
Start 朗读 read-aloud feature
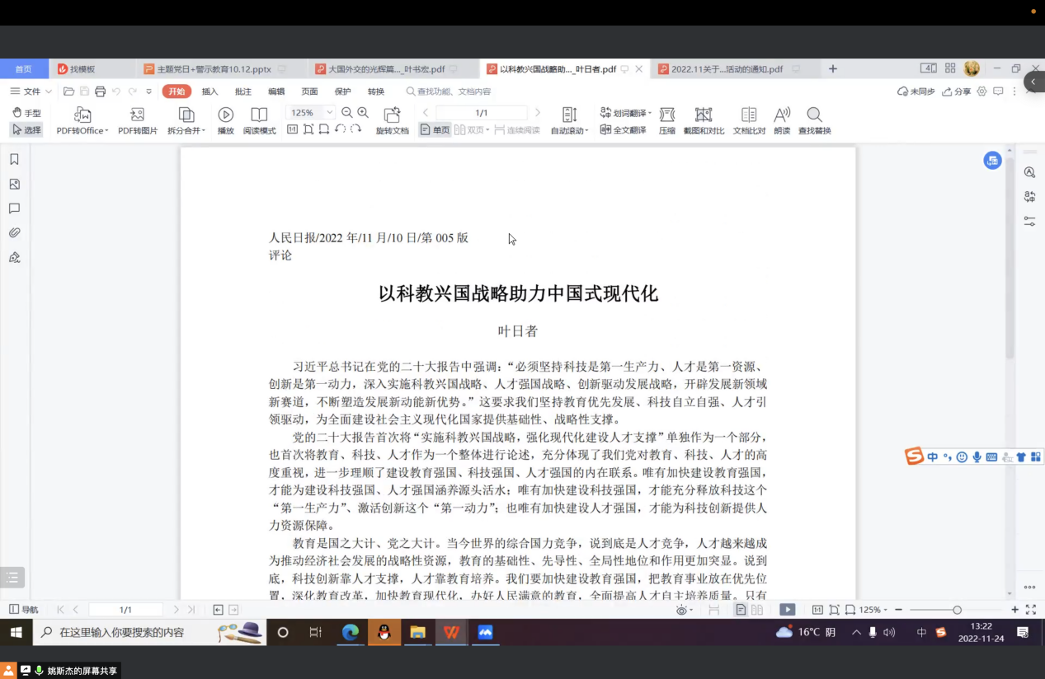coord(782,115)
